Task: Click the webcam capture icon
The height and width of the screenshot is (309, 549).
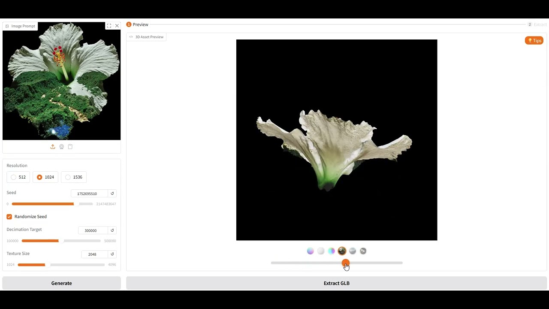Action: [62, 146]
